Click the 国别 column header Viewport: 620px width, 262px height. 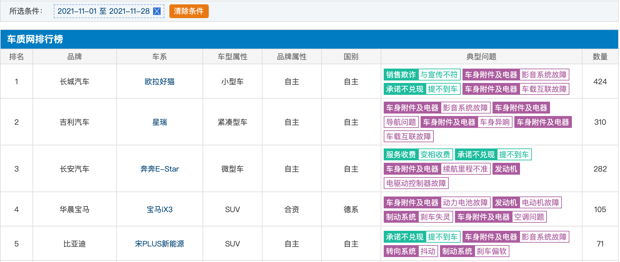(x=351, y=57)
